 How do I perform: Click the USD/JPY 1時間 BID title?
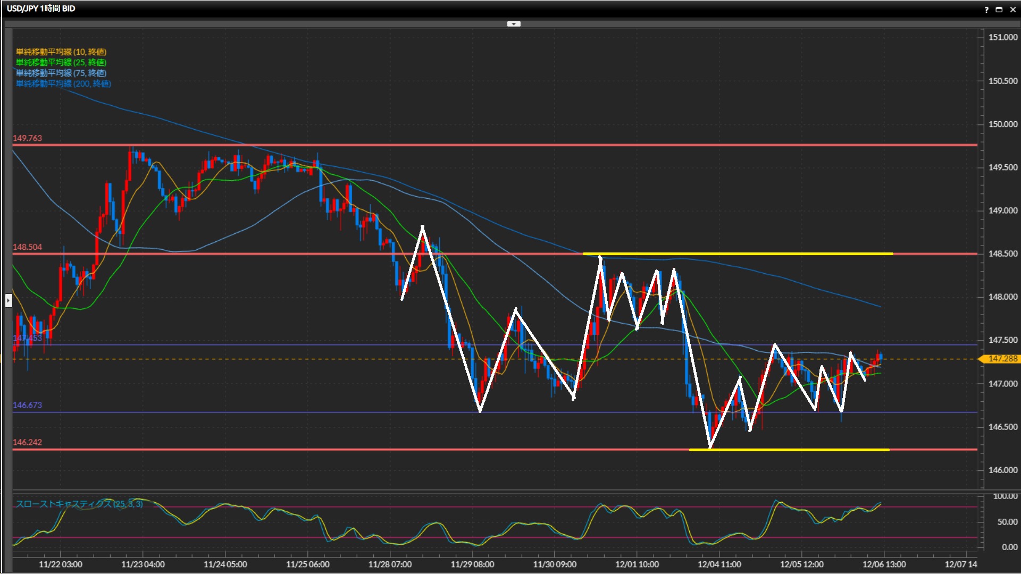41,9
